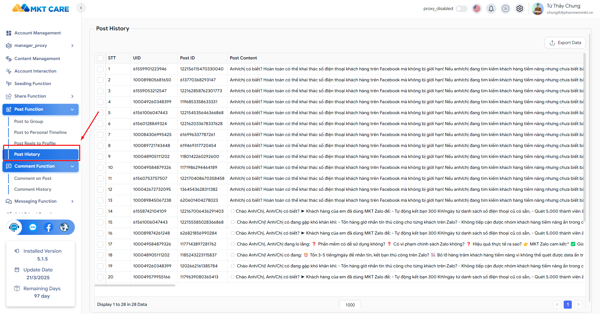600x314 pixels.
Task: Click Post ID 122156115470330040
Action: coord(202,69)
